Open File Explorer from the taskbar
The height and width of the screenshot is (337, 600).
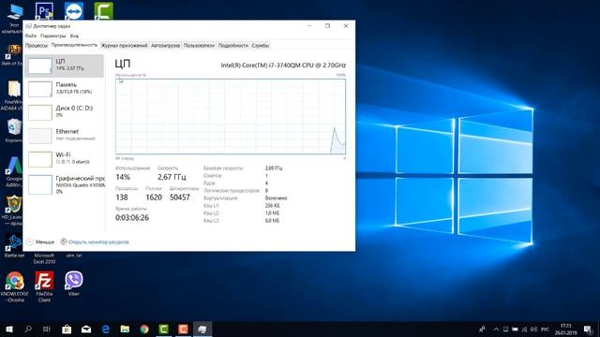(x=125, y=329)
